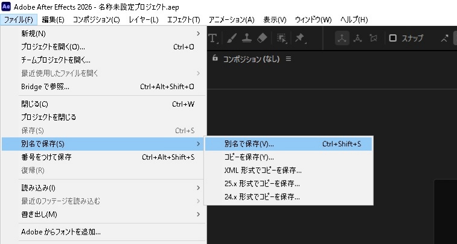Choose the local axis mode icon
457x244 pixels.
click(342, 38)
